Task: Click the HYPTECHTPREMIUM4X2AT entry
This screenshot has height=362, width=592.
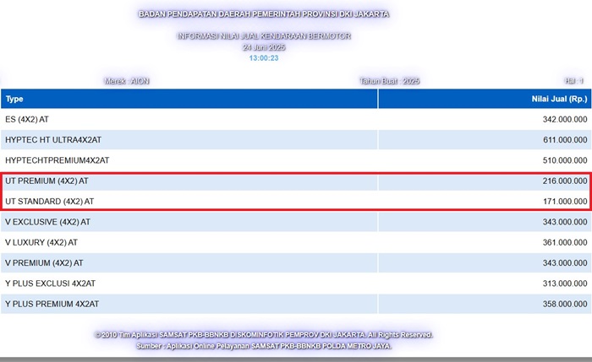Action: tap(58, 160)
